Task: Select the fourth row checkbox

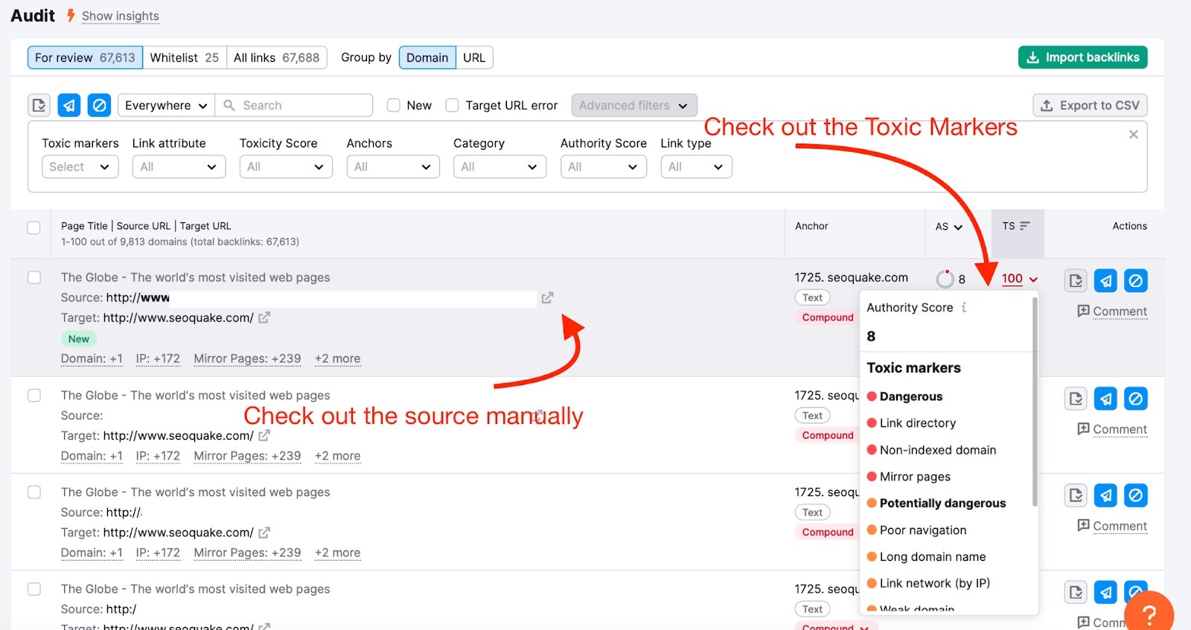Action: pos(34,589)
